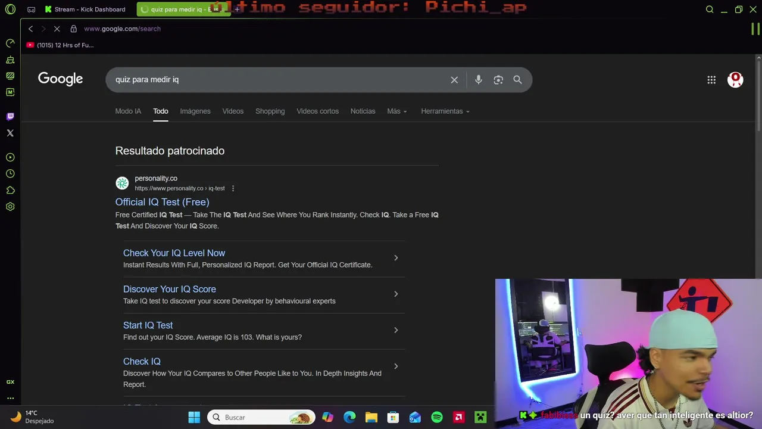
Task: Click chevron beside Start IQ Test
Action: click(396, 330)
